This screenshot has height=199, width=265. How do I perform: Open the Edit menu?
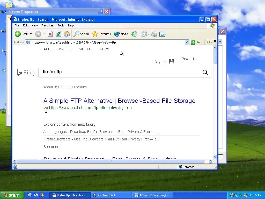(x=25, y=25)
